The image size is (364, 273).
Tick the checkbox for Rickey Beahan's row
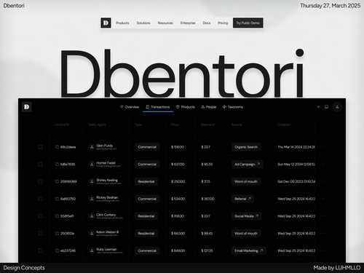[40, 199]
